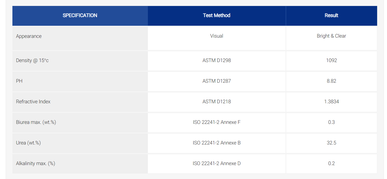Click ISO 22241-2 Annexe F
This screenshot has height=179, width=387.
pyautogui.click(x=217, y=122)
